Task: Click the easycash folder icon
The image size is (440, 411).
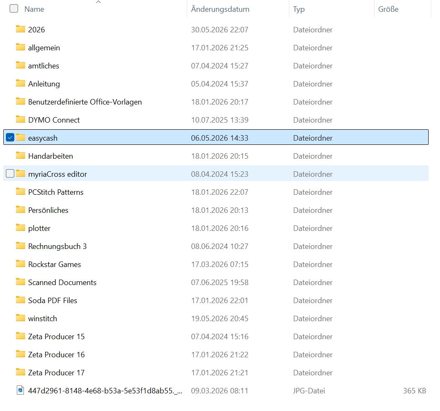Action: [21, 137]
